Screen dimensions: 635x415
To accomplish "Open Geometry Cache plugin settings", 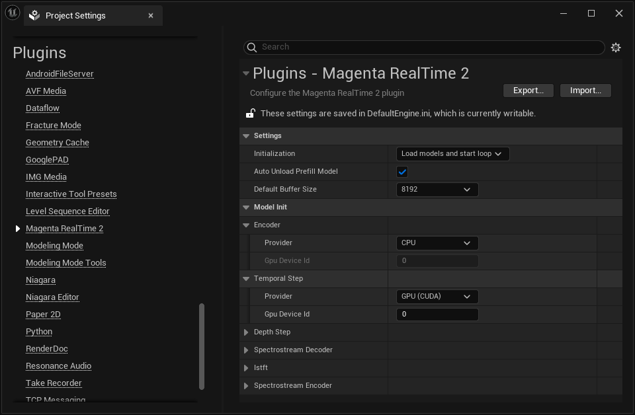I will point(57,143).
